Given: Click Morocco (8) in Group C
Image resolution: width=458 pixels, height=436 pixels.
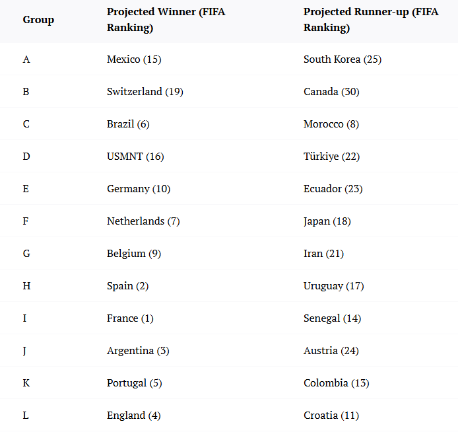Looking at the screenshot, I should [331, 124].
